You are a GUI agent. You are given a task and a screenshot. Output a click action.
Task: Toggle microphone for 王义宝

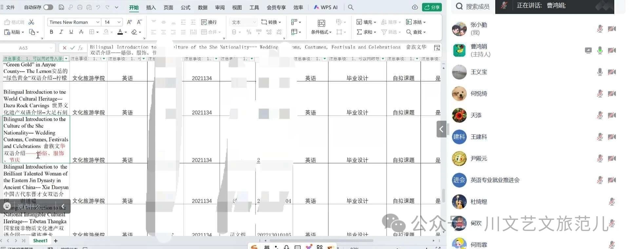click(x=600, y=72)
